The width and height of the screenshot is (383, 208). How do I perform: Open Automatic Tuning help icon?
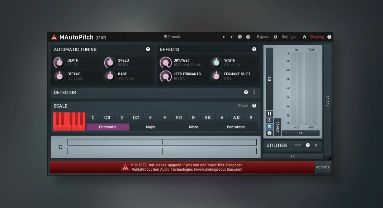(x=148, y=49)
